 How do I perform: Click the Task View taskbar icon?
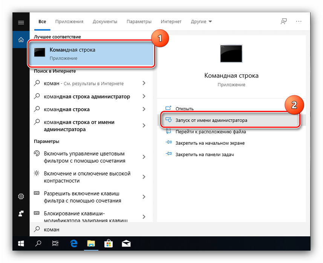pos(55,243)
